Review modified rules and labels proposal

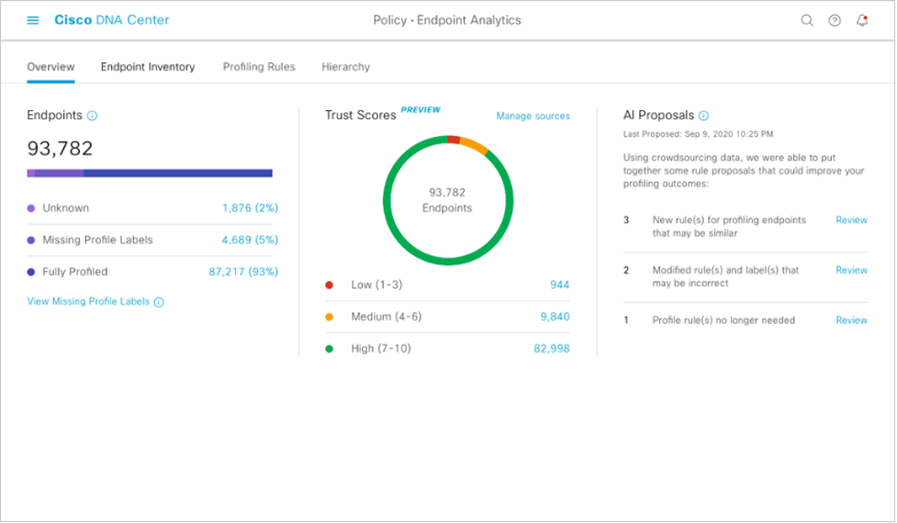851,271
